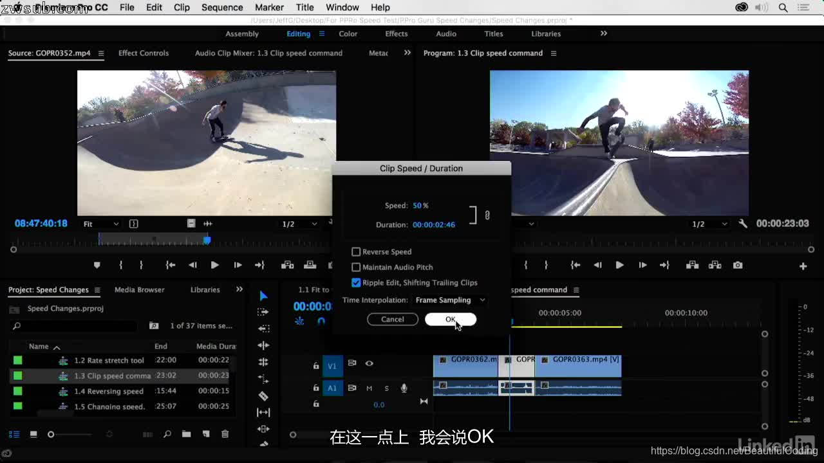
Task: Cancel Clip Speed / Duration dialog
Action: [393, 319]
